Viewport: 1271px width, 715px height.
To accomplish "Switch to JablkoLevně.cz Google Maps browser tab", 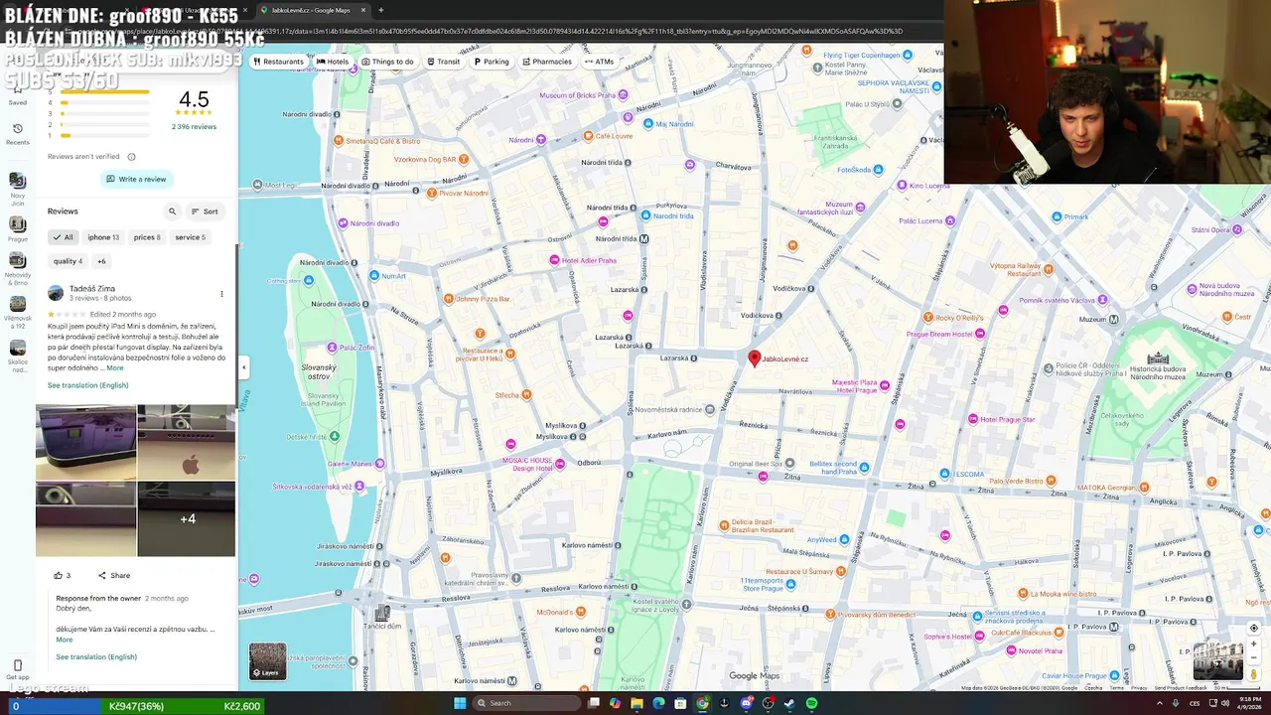I will click(x=311, y=10).
